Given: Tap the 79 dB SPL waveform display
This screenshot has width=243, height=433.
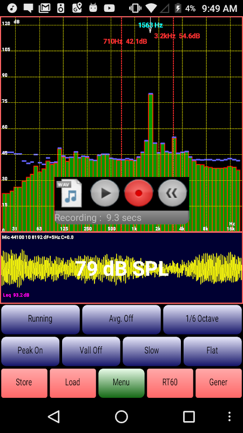Looking at the screenshot, I should [122, 268].
